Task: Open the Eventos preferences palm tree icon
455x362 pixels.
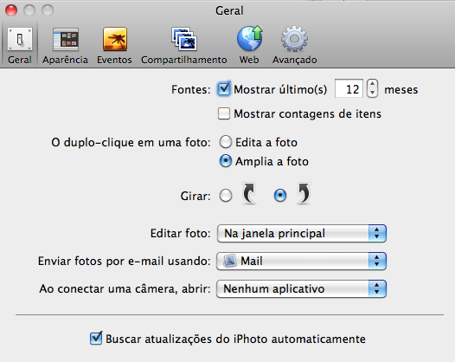Action: tap(115, 39)
